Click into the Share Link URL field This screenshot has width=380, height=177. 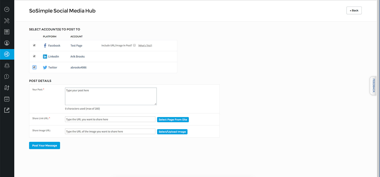[x=110, y=119]
